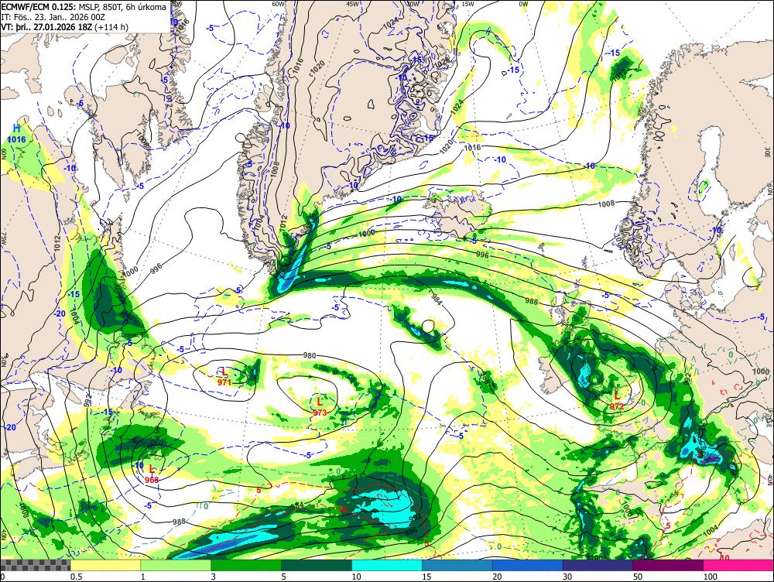Viewport: 774px width, 582px height.
Task: Click the dark green 5 to 10 legend swatch
Action: pos(317,565)
